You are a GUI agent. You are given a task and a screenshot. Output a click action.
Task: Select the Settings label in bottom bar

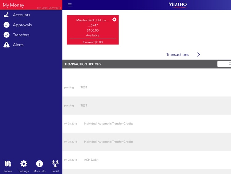click(x=24, y=171)
